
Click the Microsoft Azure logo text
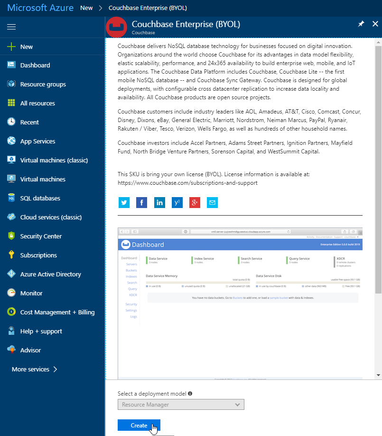(40, 8)
